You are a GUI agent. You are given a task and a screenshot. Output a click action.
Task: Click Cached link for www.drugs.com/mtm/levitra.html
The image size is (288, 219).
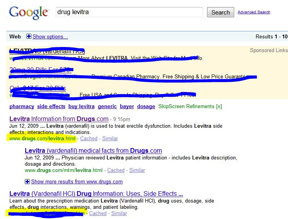[x=116, y=170]
